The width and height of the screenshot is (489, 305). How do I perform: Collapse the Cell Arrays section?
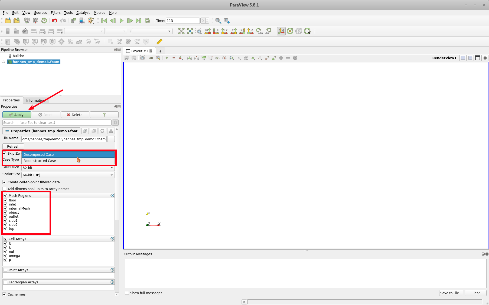[x=112, y=239]
